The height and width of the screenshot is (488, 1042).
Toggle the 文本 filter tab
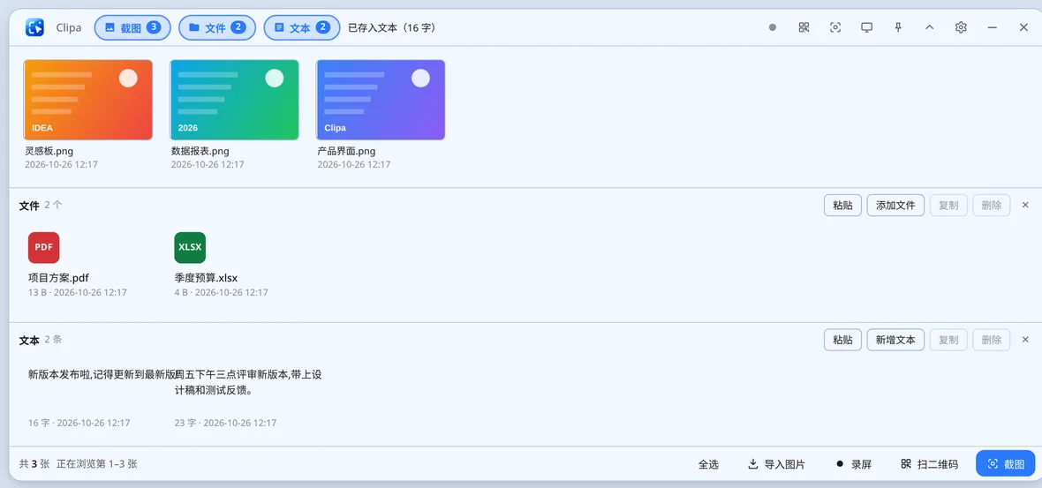(x=302, y=28)
